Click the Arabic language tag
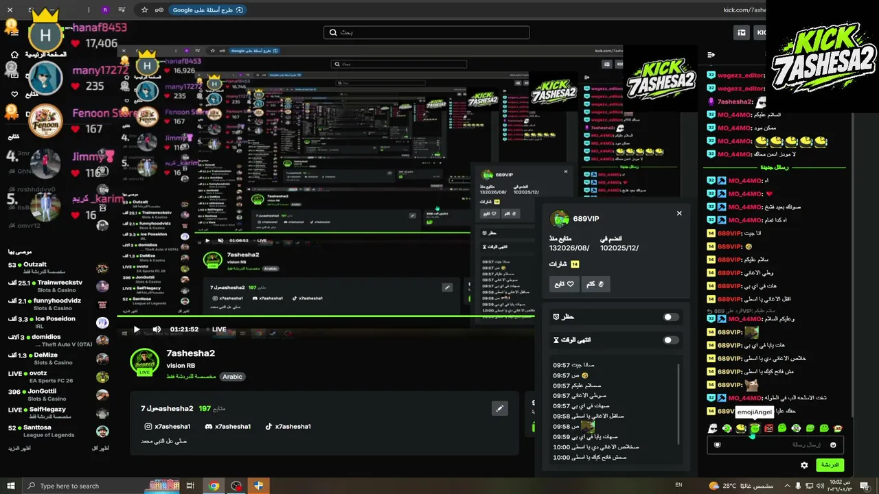The width and height of the screenshot is (879, 494). [232, 377]
